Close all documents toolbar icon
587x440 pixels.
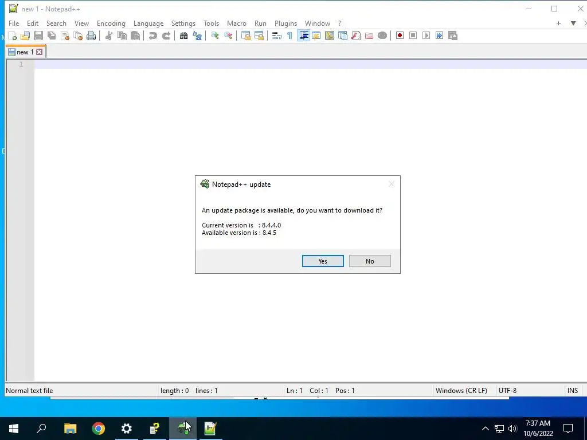tap(78, 36)
